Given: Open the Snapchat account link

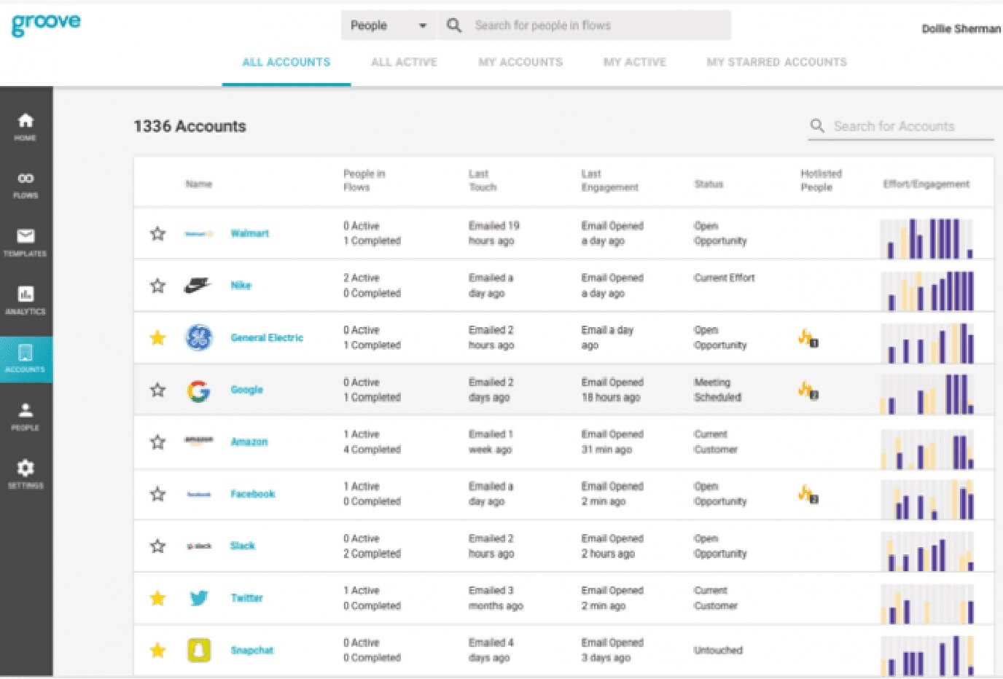Looking at the screenshot, I should [x=252, y=651].
